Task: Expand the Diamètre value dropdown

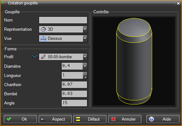Action: (85, 66)
